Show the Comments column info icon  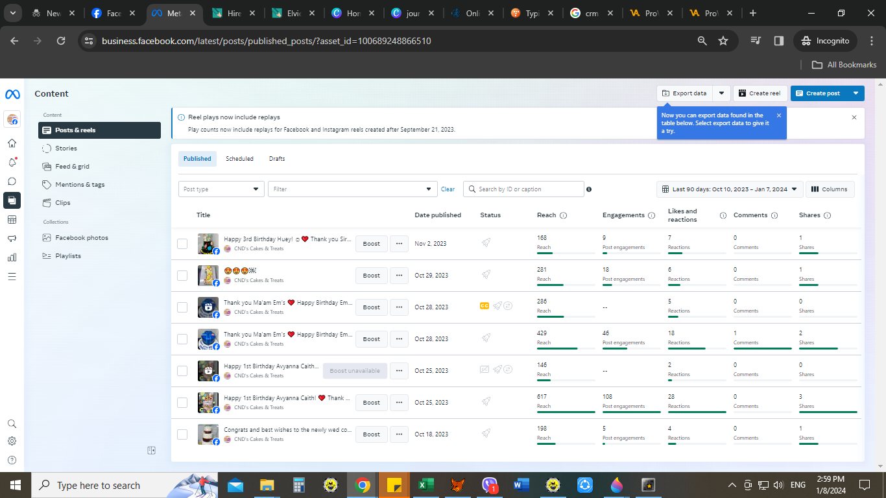pyautogui.click(x=774, y=215)
